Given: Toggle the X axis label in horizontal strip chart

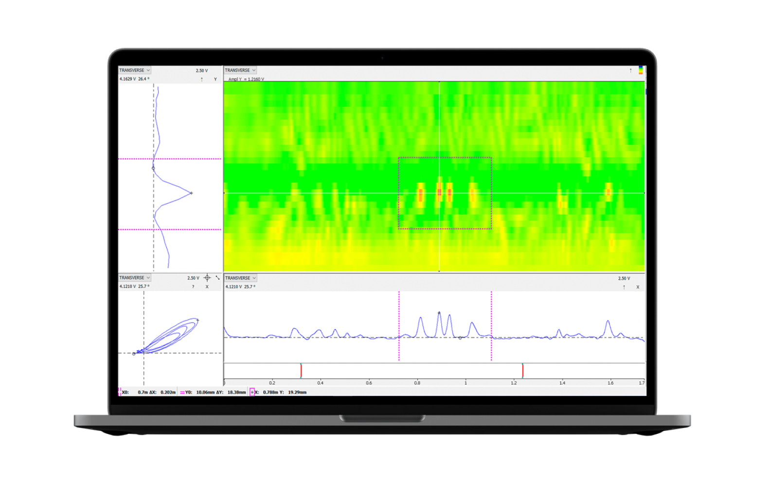Looking at the screenshot, I should point(638,287).
